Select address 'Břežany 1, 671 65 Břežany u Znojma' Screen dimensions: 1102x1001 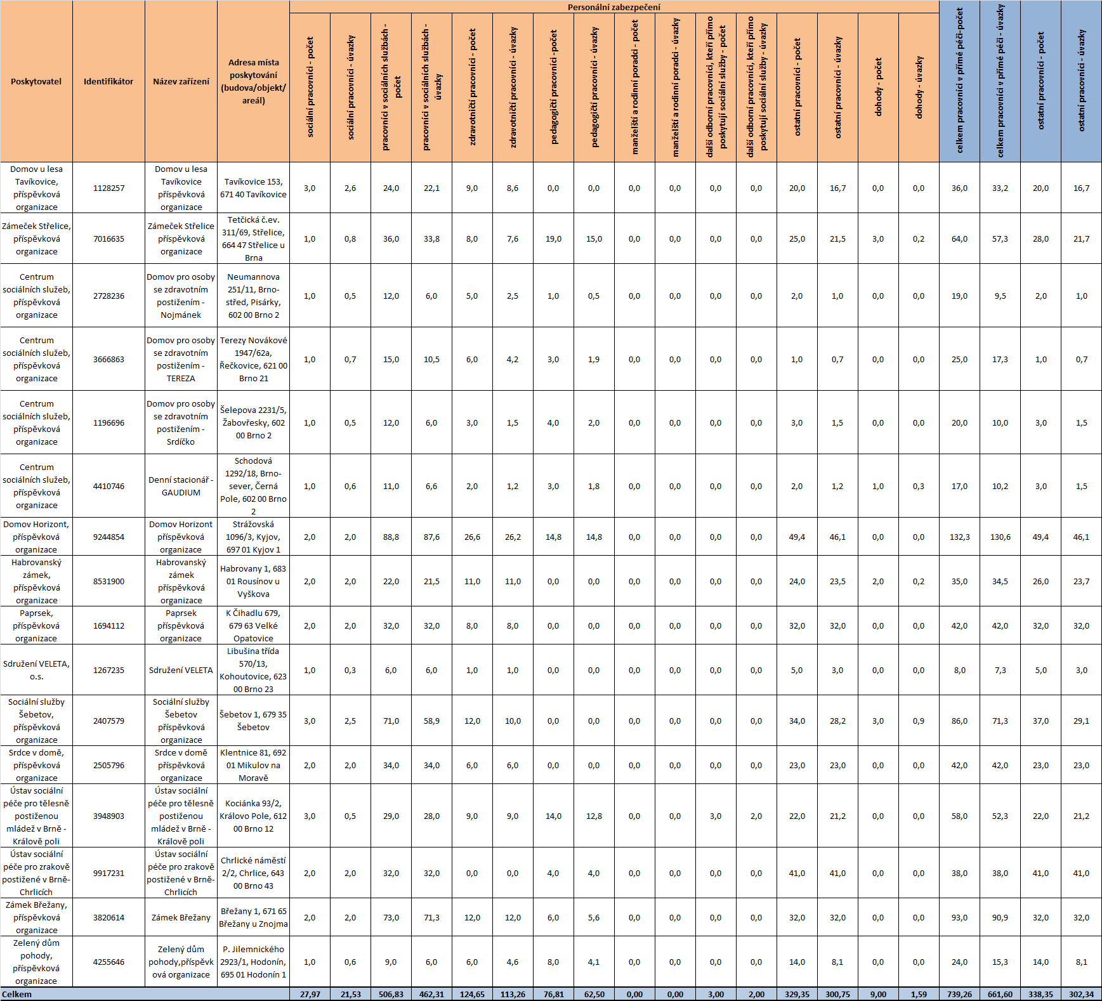coord(253,917)
